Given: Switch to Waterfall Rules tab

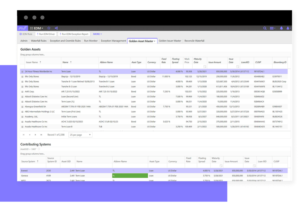Looking at the screenshot, I should coord(39,41).
